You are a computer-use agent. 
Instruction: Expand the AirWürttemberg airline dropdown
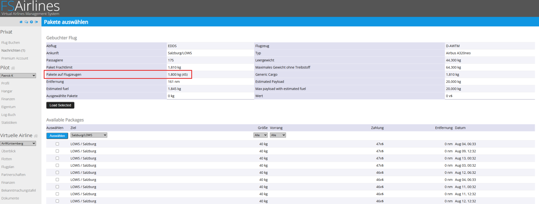tap(18, 143)
